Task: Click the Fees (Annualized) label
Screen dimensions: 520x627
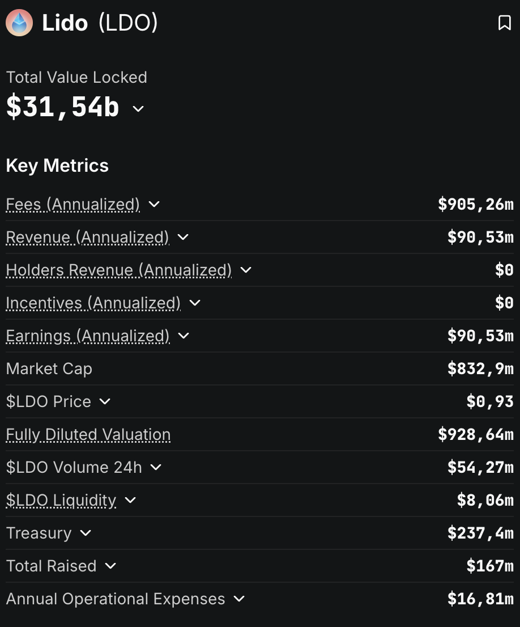Action: coord(73,204)
